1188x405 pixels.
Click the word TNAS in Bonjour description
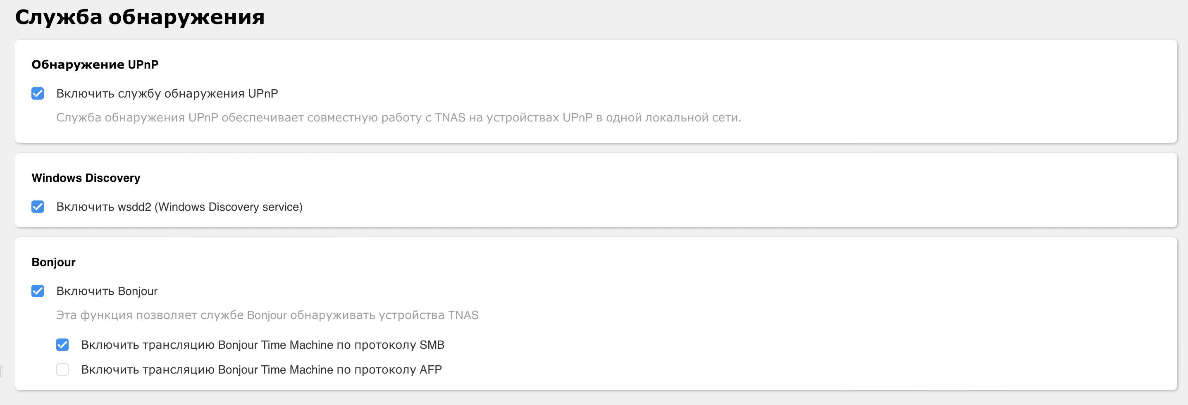click(x=463, y=315)
